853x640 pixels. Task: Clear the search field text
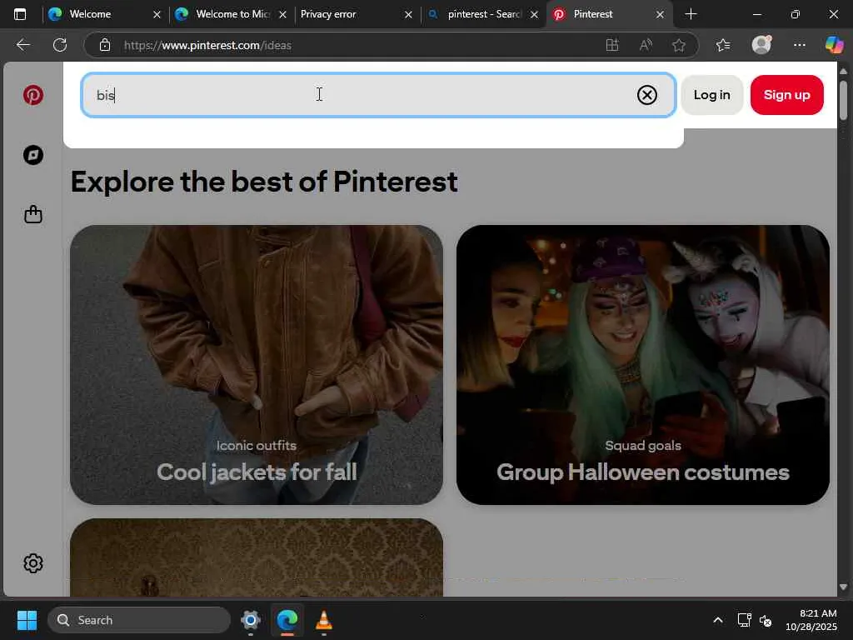(x=646, y=95)
